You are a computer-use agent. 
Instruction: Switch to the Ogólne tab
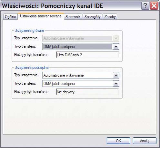click(x=10, y=17)
